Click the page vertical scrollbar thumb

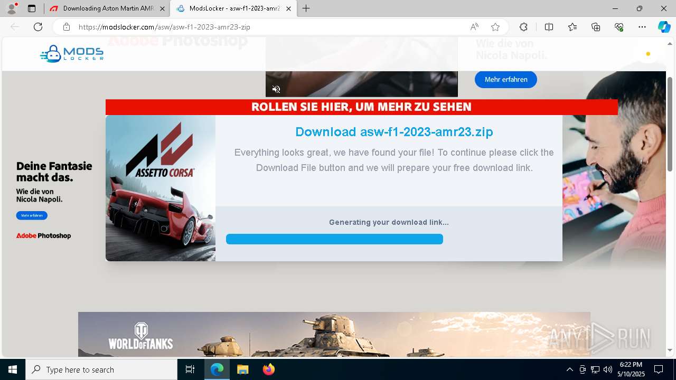point(670,124)
